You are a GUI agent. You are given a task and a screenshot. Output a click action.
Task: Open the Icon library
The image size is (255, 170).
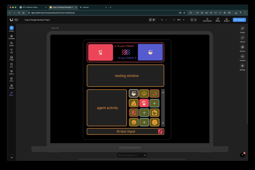[x=11, y=65]
